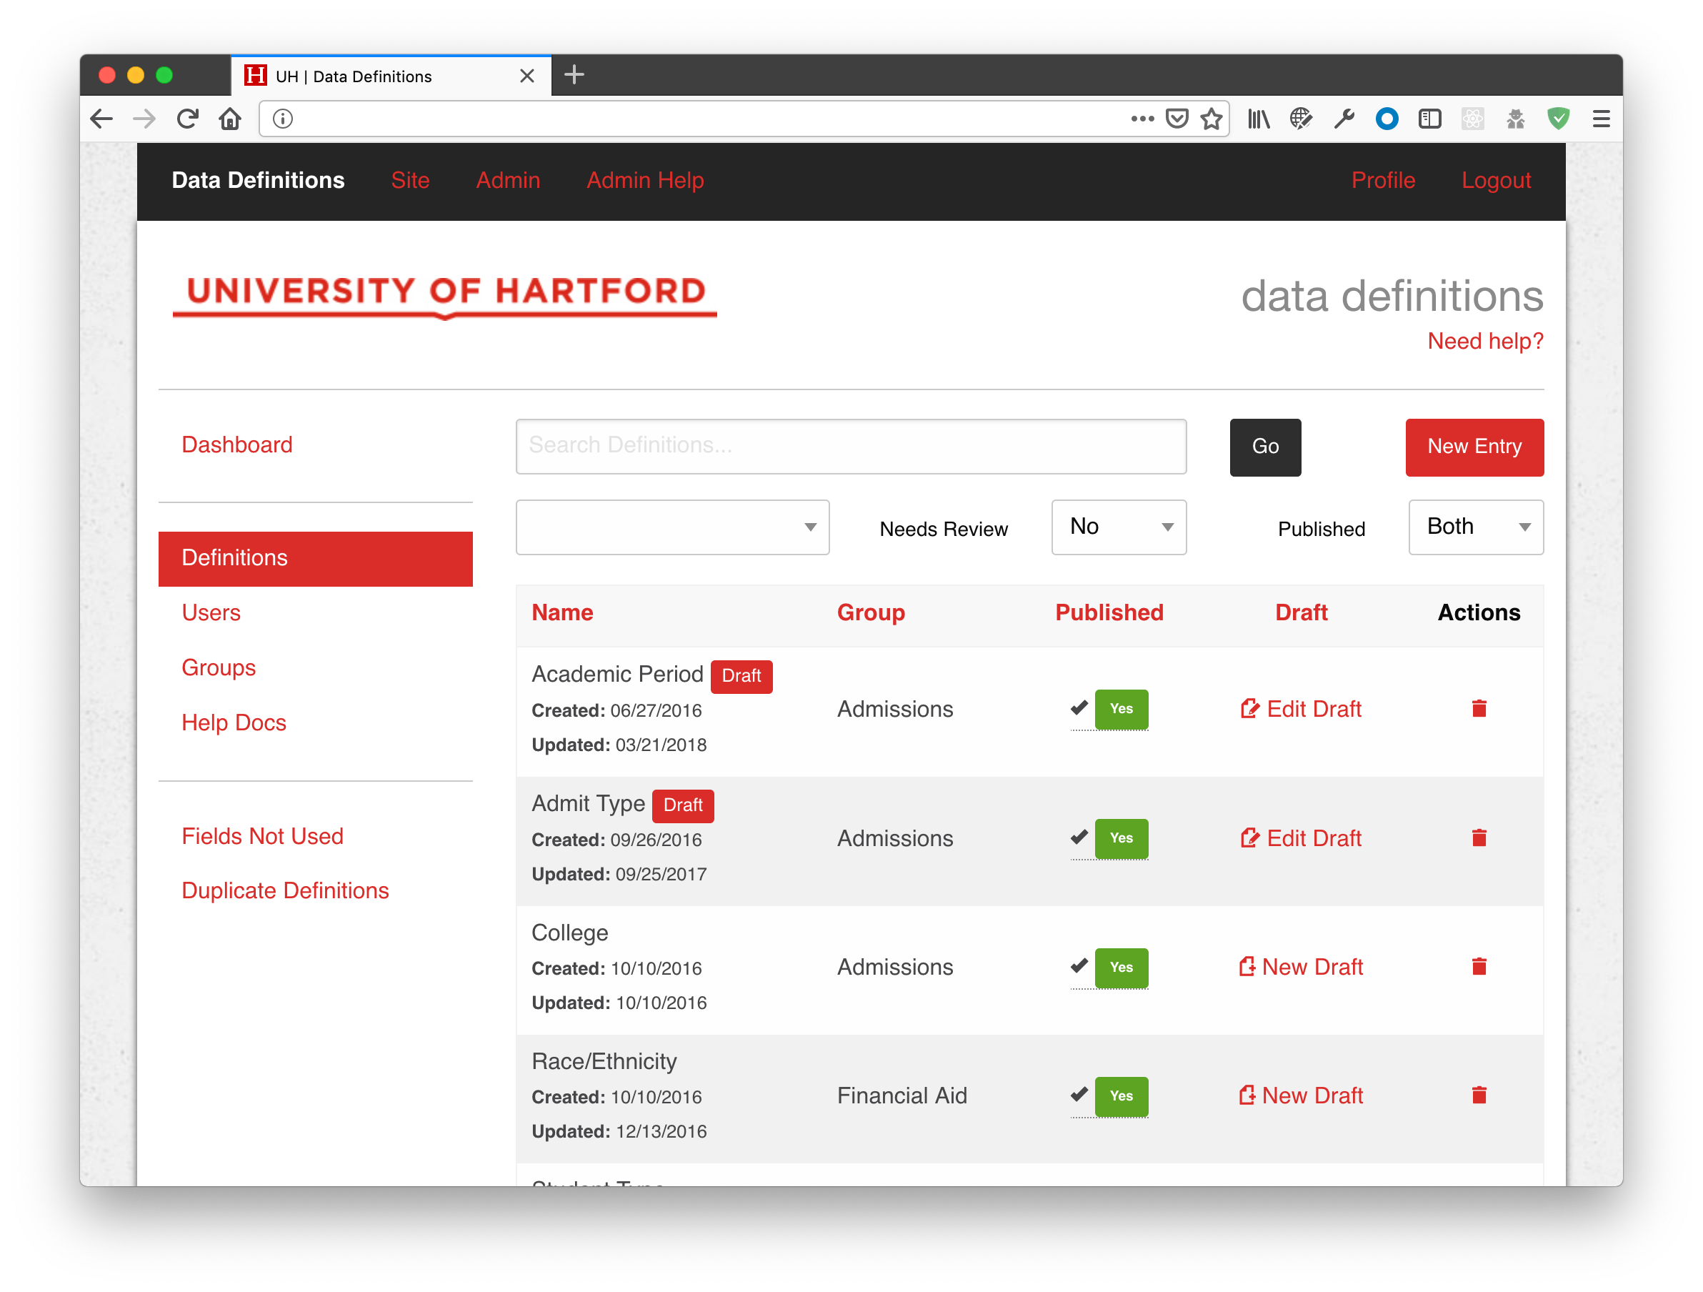This screenshot has width=1703, height=1292.
Task: Sort table by Name column header
Action: 562,613
